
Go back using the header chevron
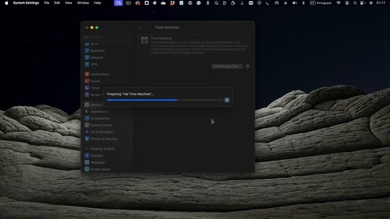[x=140, y=27]
